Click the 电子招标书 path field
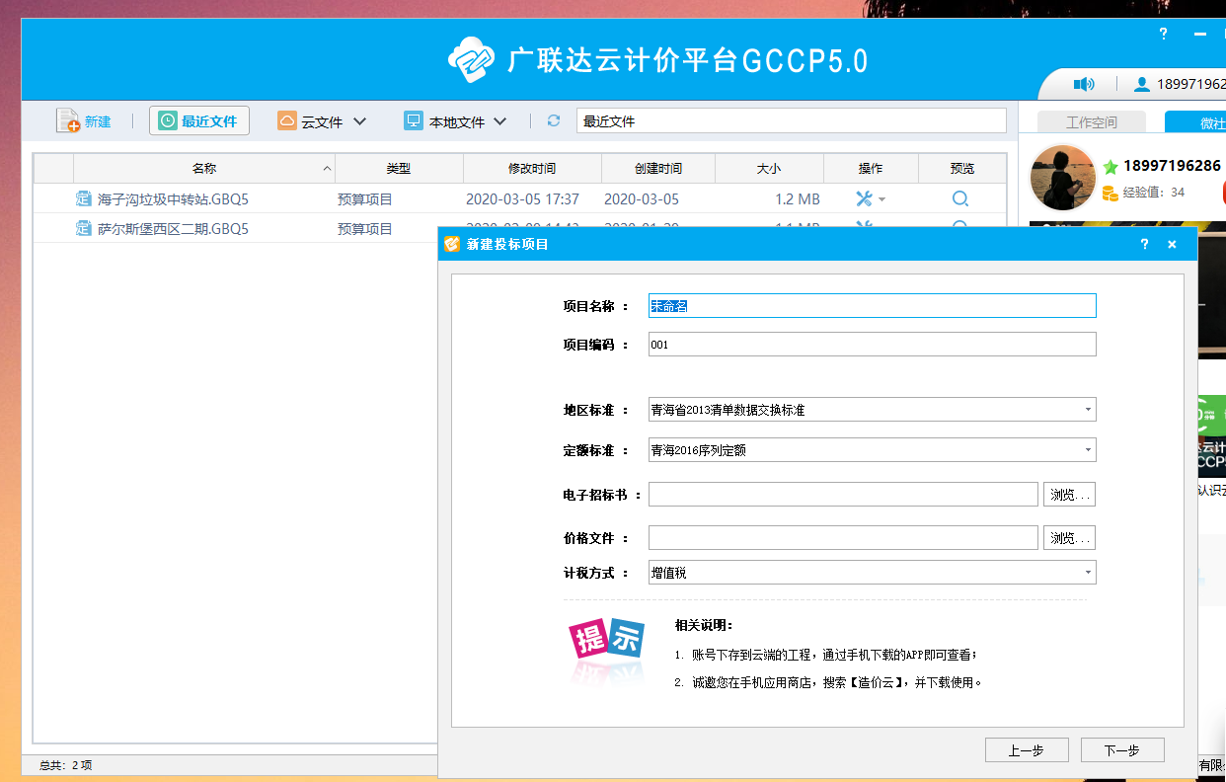1226x782 pixels. tap(843, 495)
